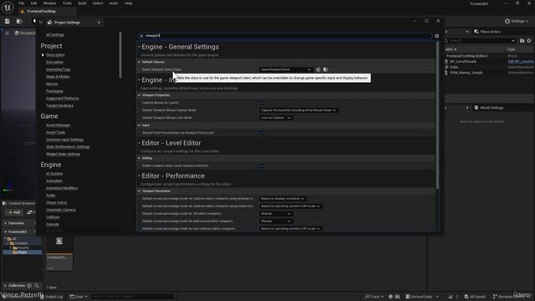Image resolution: width=535 pixels, height=301 pixels.
Task: Open the File menu
Action: (x=21, y=3)
